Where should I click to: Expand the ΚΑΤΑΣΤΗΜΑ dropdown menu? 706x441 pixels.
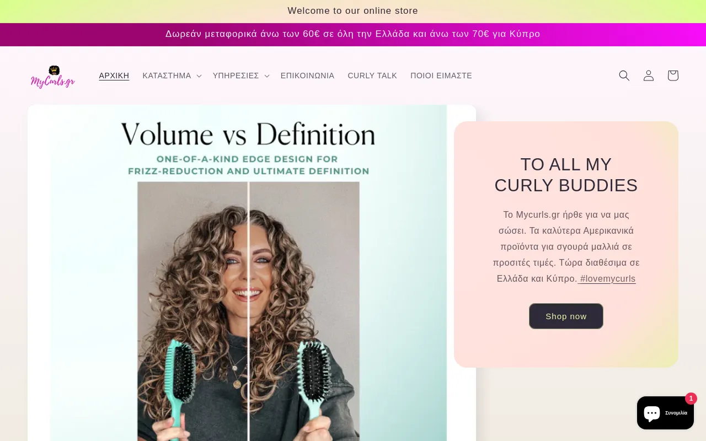[x=172, y=76]
